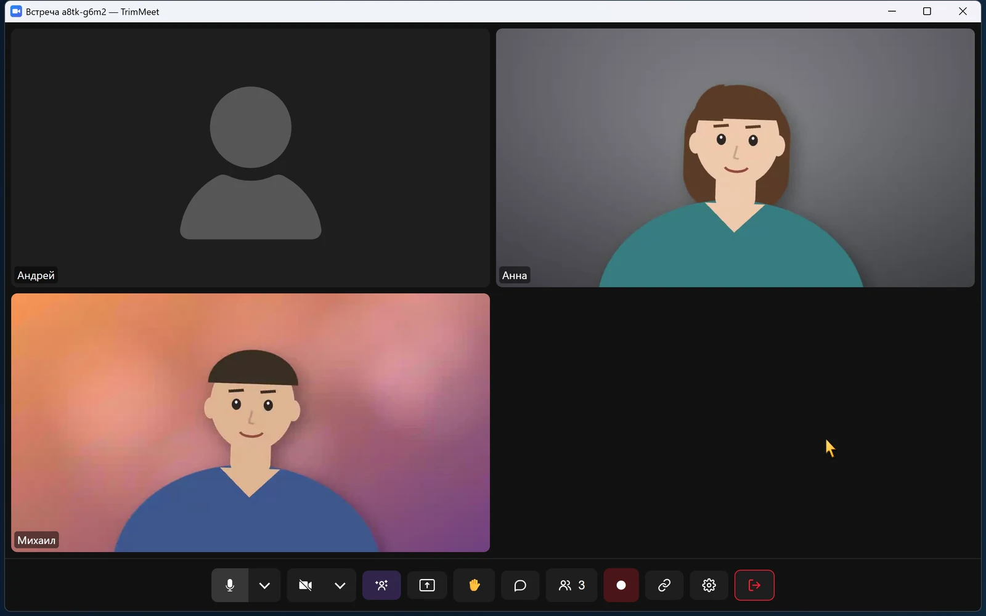Select Анна's video tile
This screenshot has height=616, width=986.
point(735,158)
